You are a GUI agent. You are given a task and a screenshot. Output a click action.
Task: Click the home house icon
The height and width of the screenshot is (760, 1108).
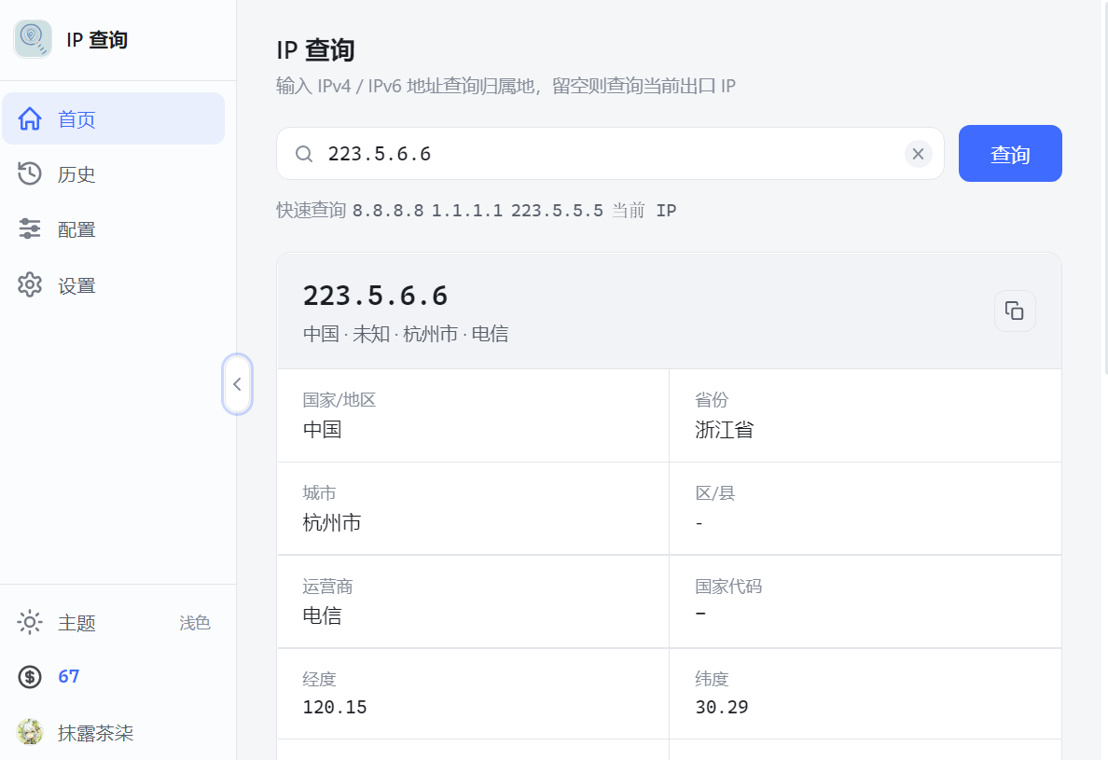point(30,118)
